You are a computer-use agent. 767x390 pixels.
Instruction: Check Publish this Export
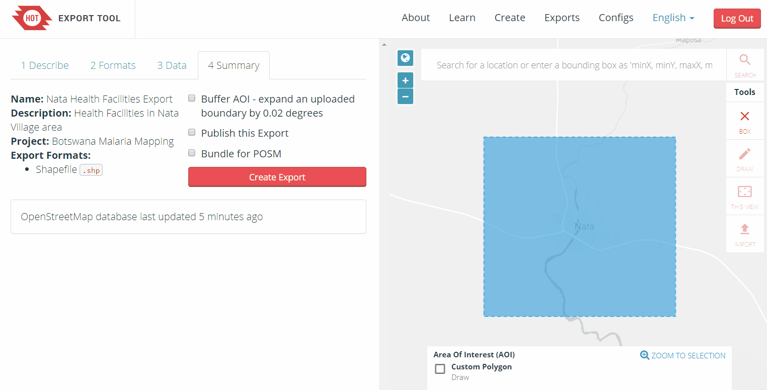click(192, 133)
